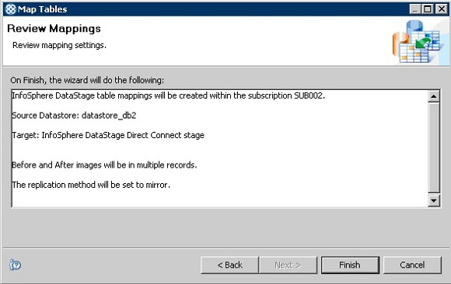
Task: Click the summary scrollbar down arrow
Action: 433,200
